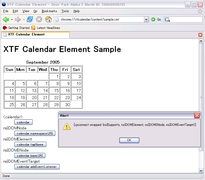
Task: Click the nsIDOM3Node label
Action: click(16, 150)
